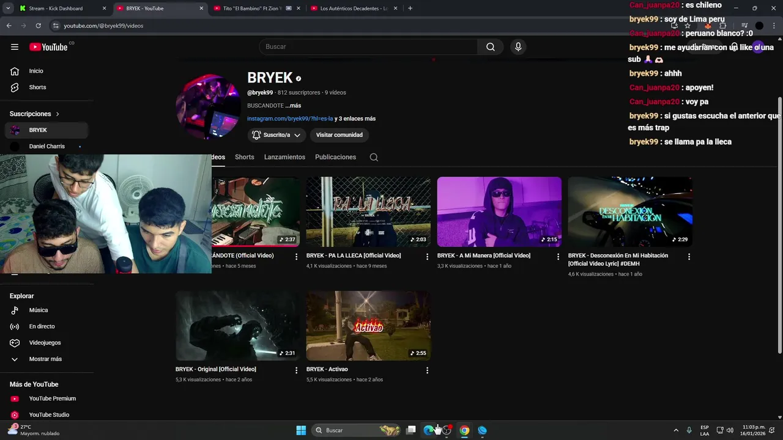Image resolution: width=783 pixels, height=440 pixels.
Task: Play BRYEK - Original video thumbnail
Action: (237, 326)
